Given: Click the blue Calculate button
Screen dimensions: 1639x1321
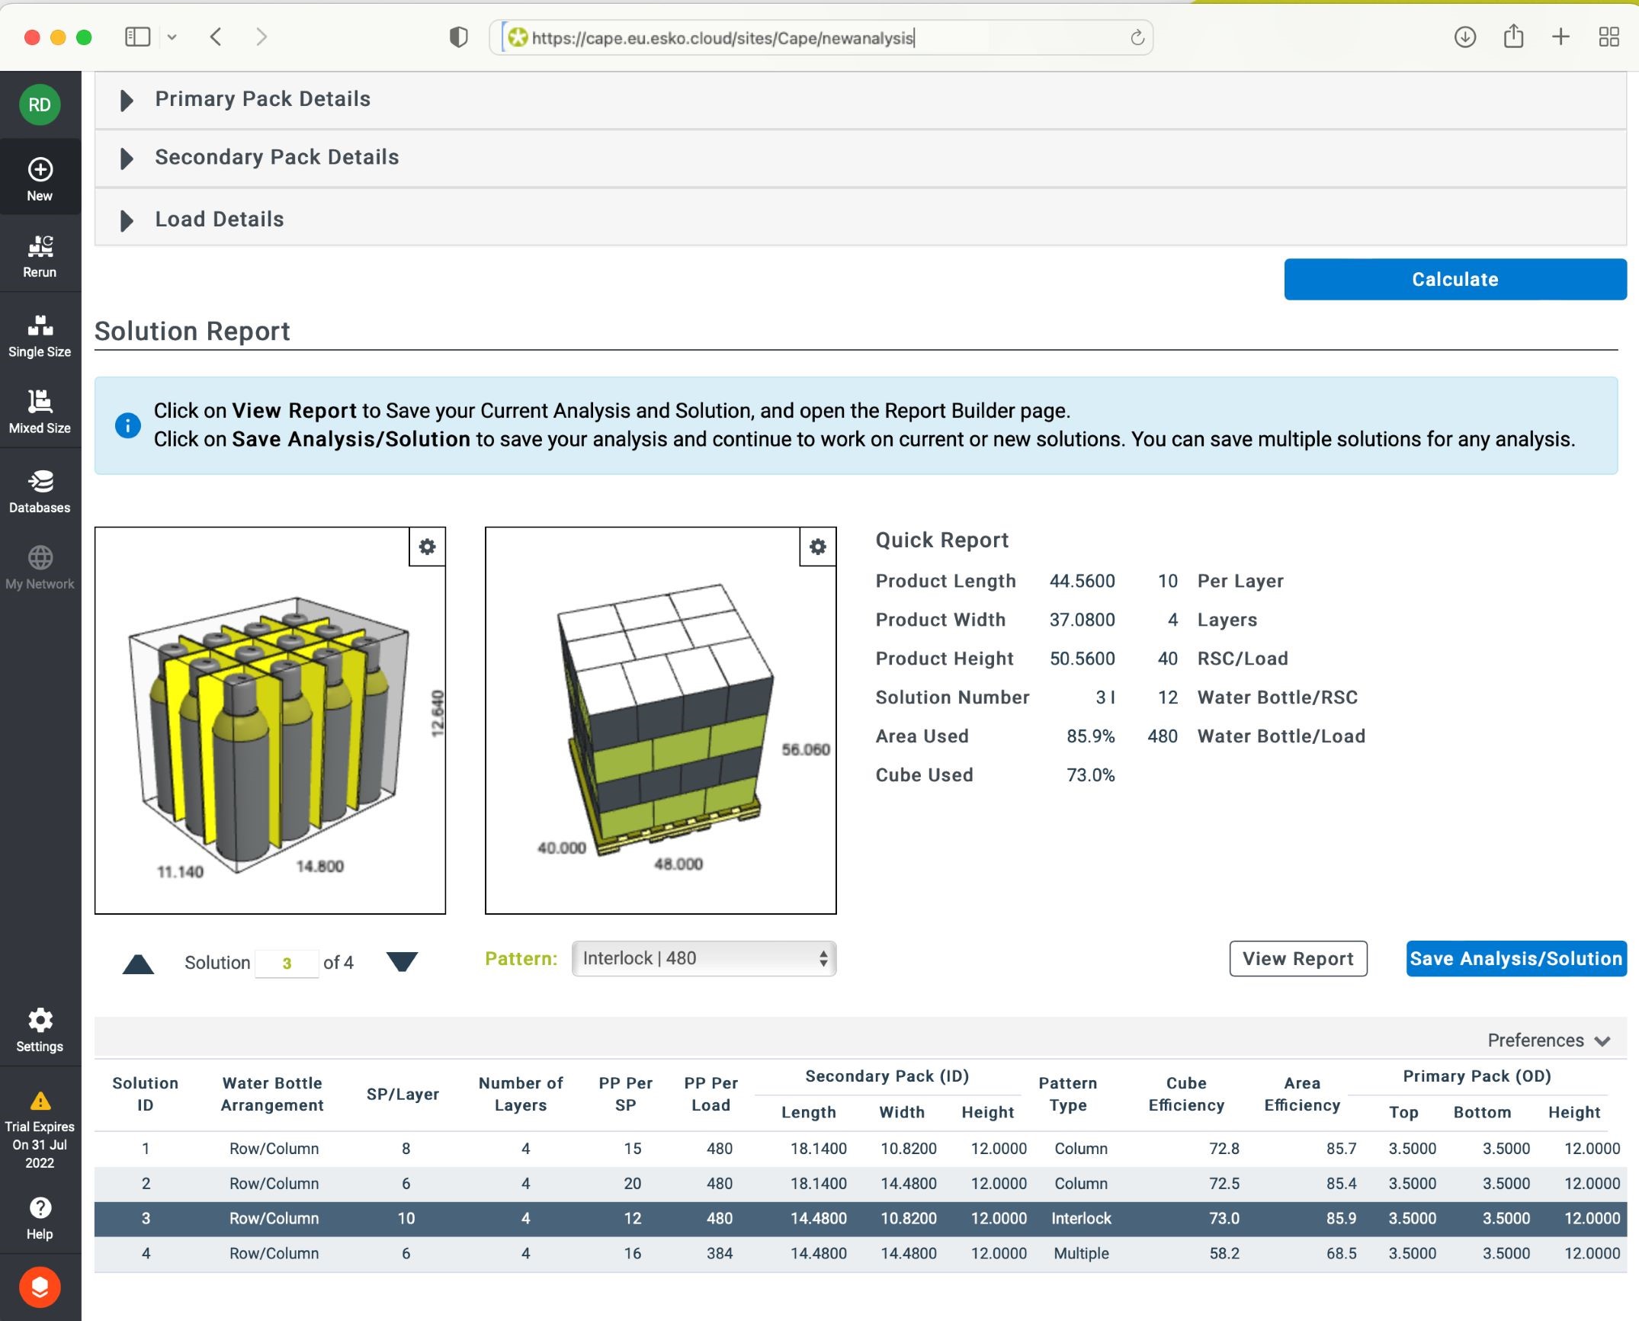Looking at the screenshot, I should [1455, 279].
